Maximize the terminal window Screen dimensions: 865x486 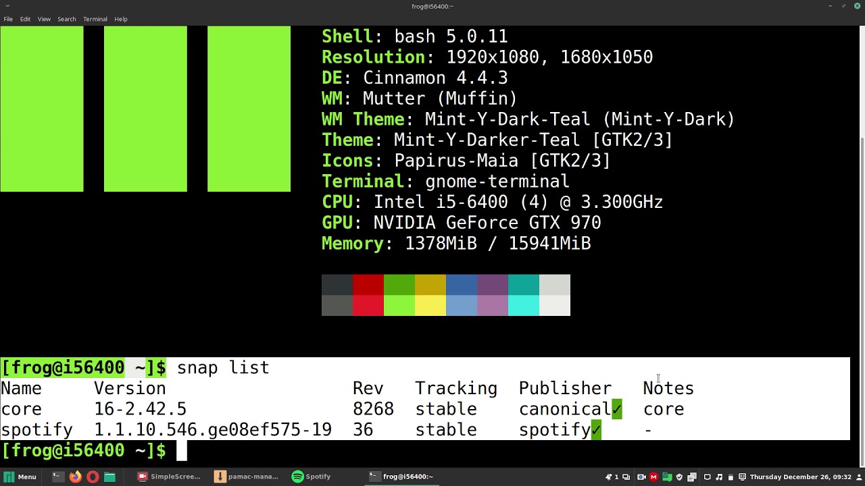coord(843,6)
